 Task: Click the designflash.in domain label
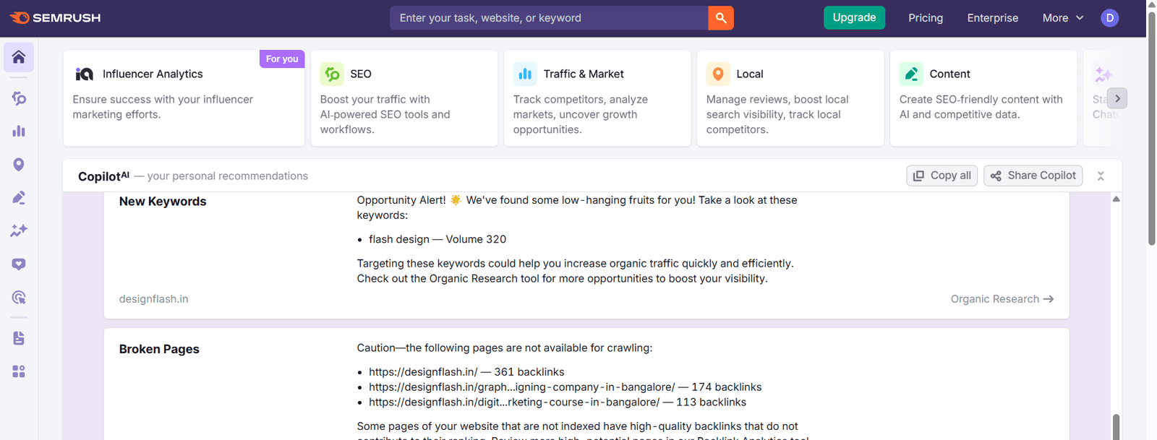click(x=153, y=299)
